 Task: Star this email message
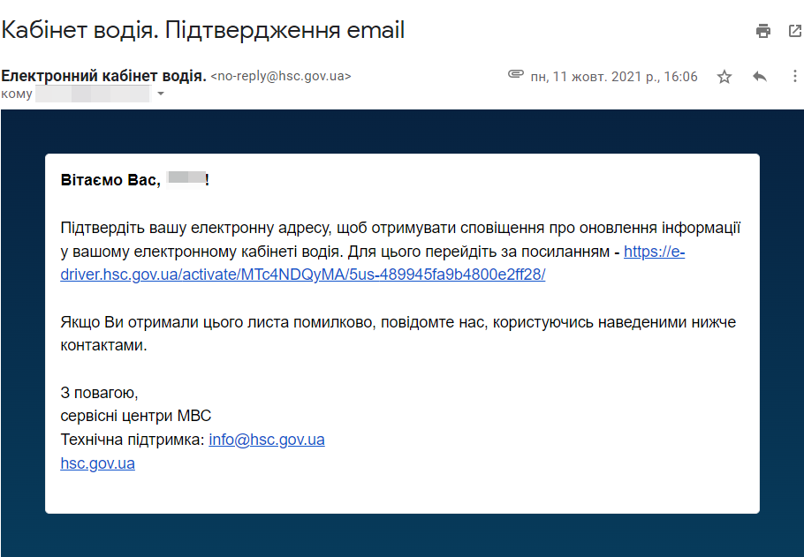724,77
